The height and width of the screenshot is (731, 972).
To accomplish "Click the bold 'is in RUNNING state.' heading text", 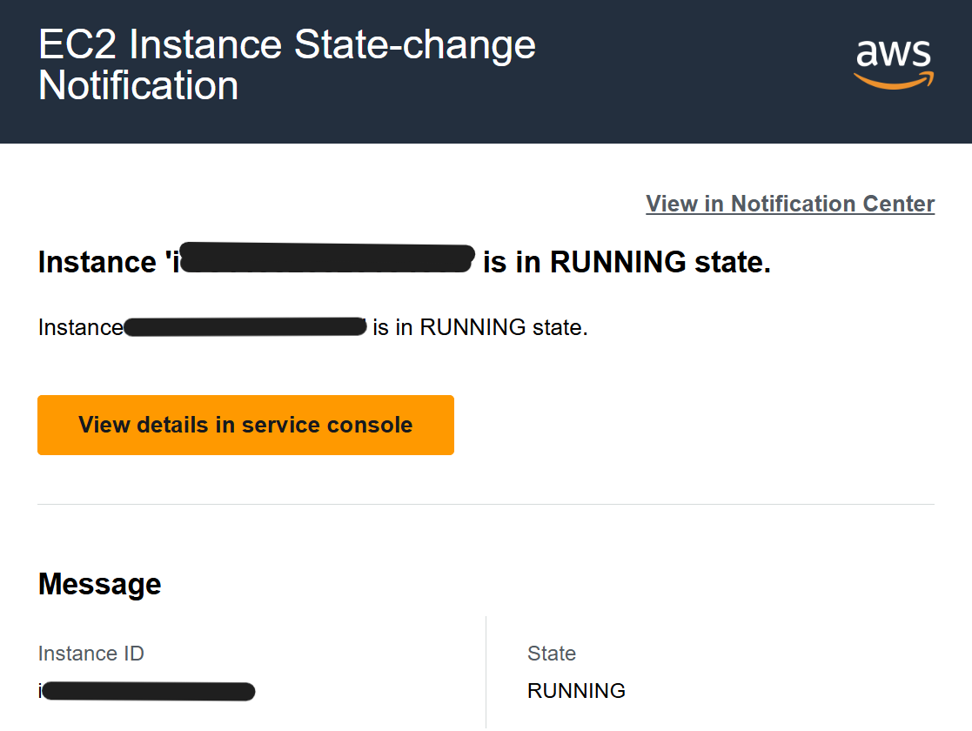I will (x=627, y=262).
